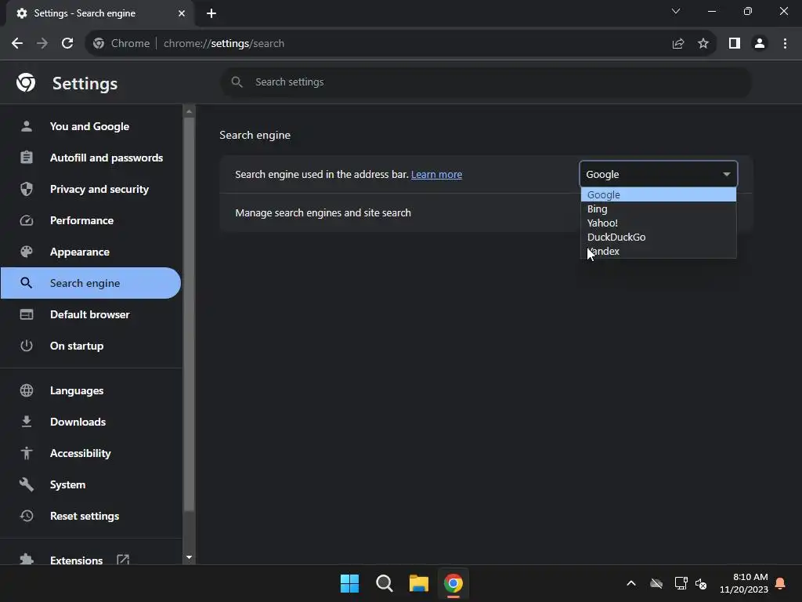The width and height of the screenshot is (802, 602).
Task: Click the download arrow icon for Downloads
Action: (27, 422)
